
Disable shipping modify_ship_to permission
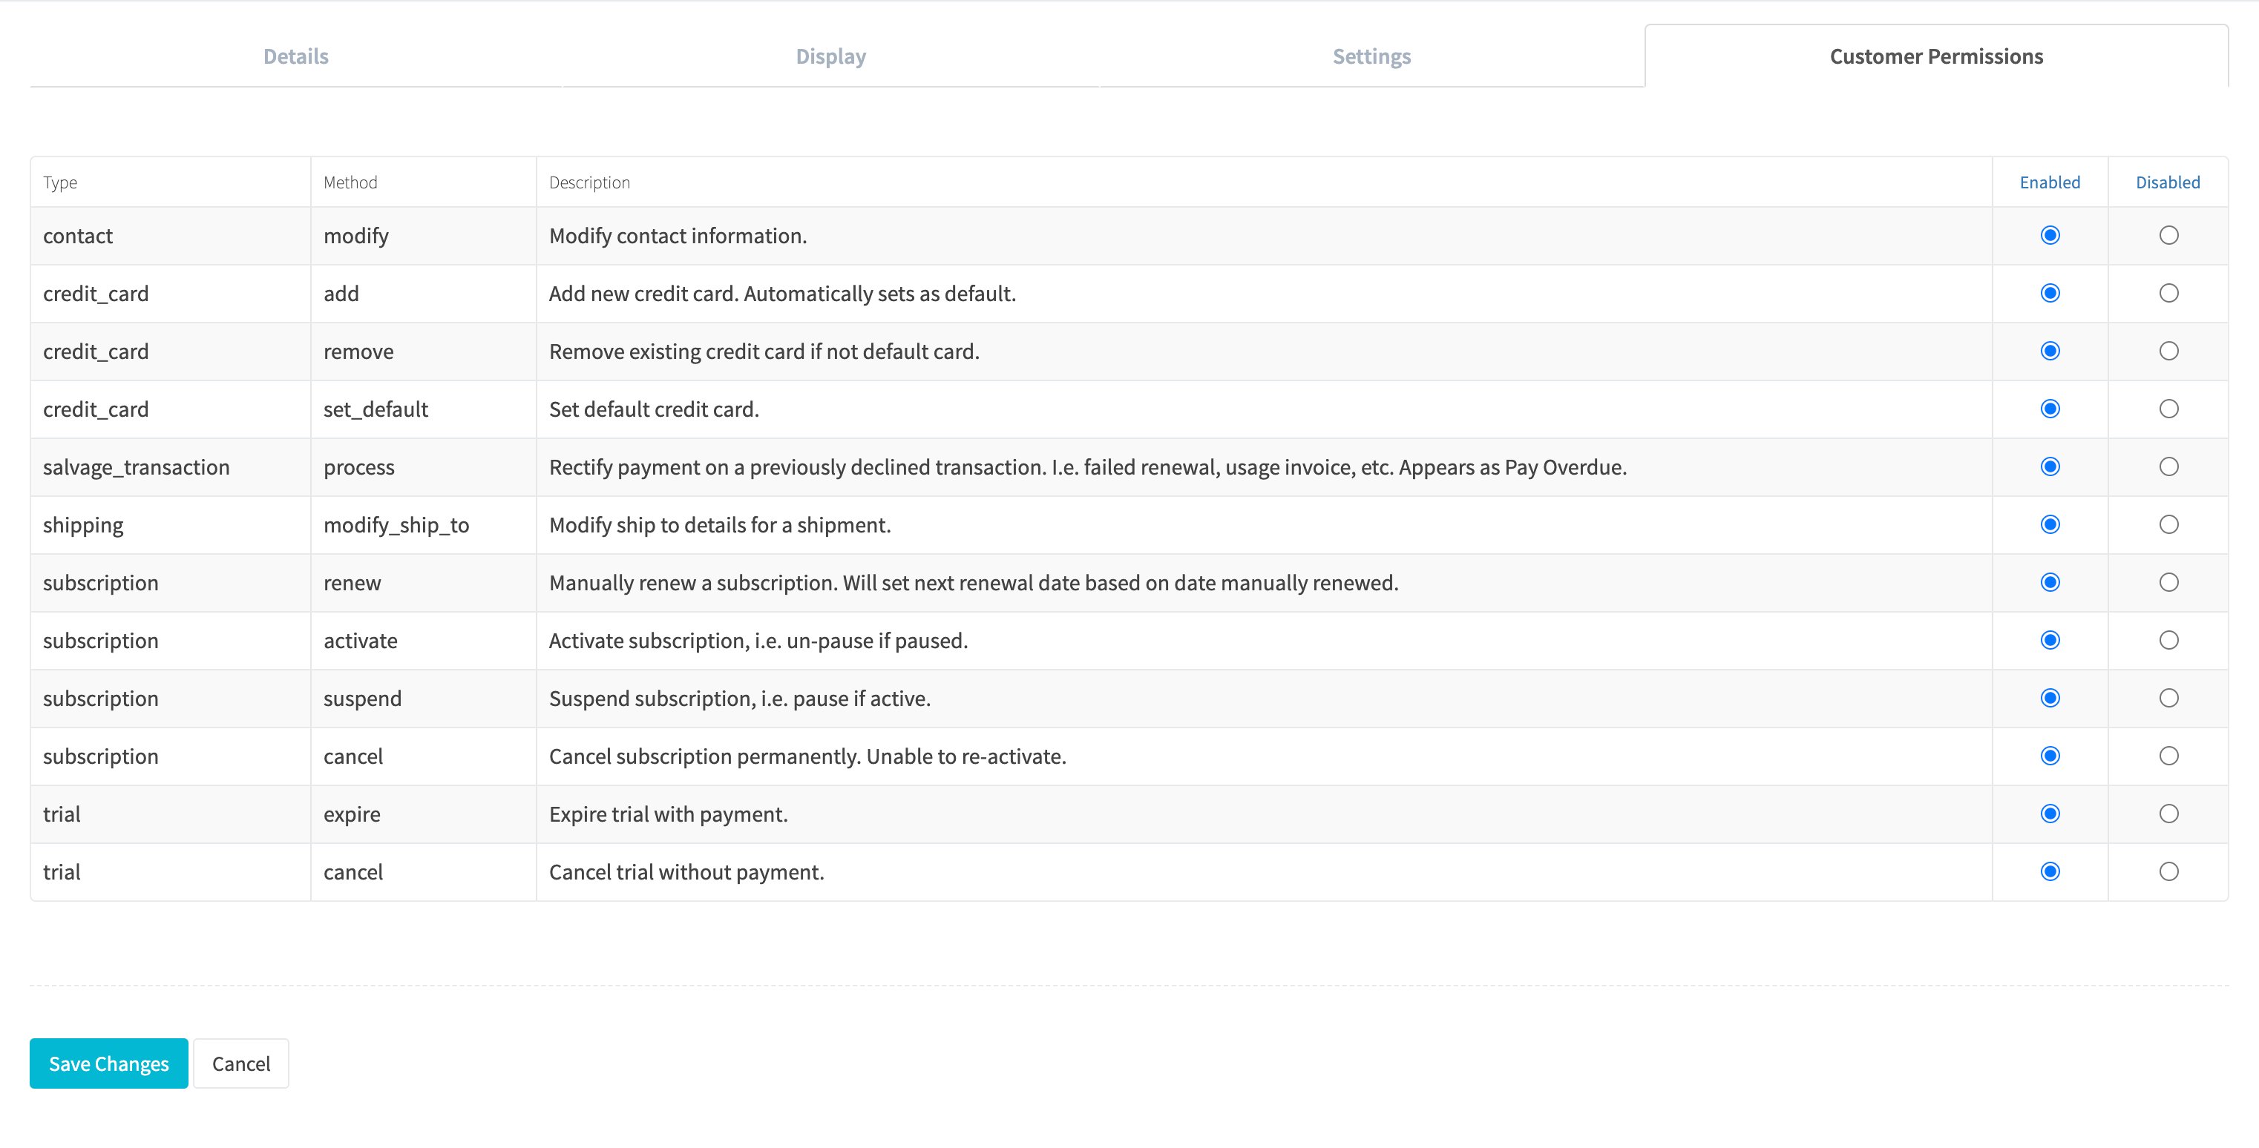[2168, 524]
